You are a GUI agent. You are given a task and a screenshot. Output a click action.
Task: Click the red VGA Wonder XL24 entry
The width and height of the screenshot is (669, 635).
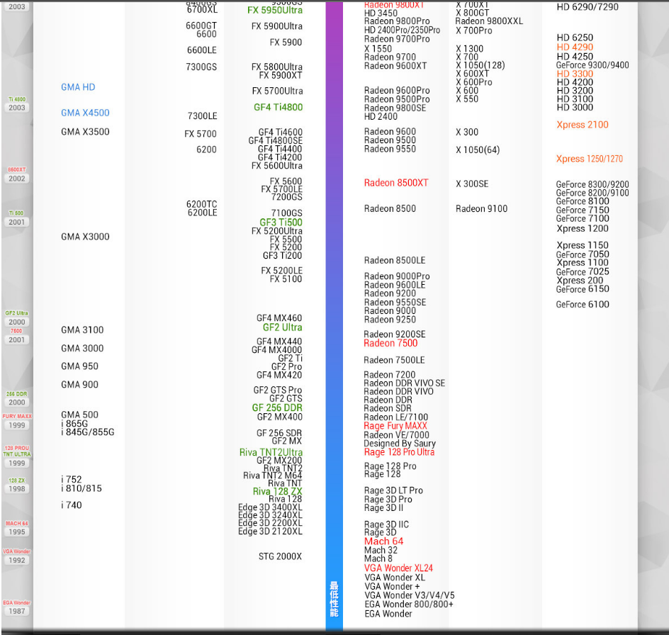pyautogui.click(x=398, y=568)
